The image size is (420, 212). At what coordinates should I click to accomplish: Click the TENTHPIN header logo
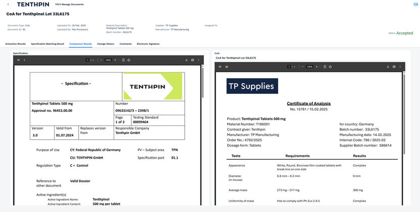point(33,4)
